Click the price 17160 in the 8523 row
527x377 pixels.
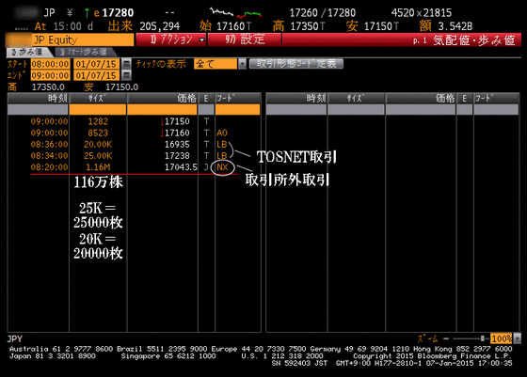tap(177, 133)
